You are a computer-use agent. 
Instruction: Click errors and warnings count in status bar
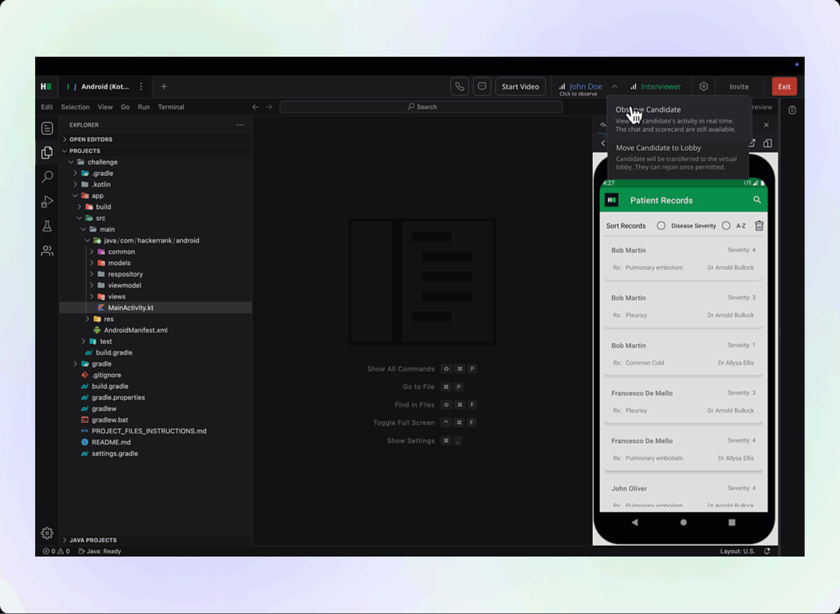[56, 551]
